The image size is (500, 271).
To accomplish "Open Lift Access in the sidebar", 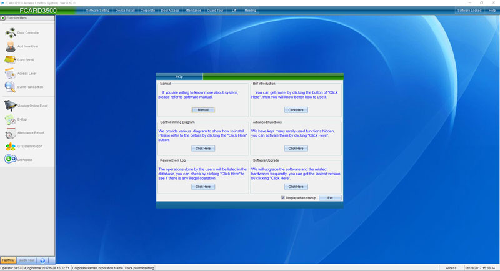I will point(19,160).
